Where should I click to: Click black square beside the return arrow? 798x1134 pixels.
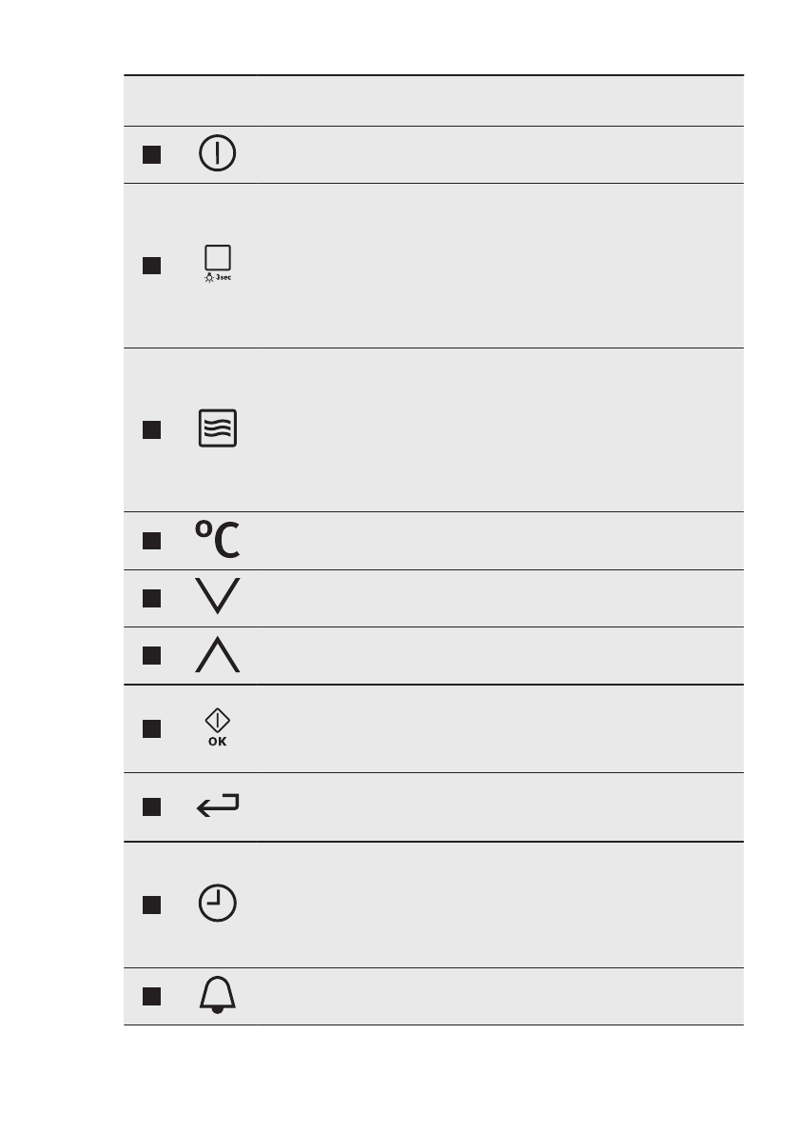pyautogui.click(x=150, y=807)
